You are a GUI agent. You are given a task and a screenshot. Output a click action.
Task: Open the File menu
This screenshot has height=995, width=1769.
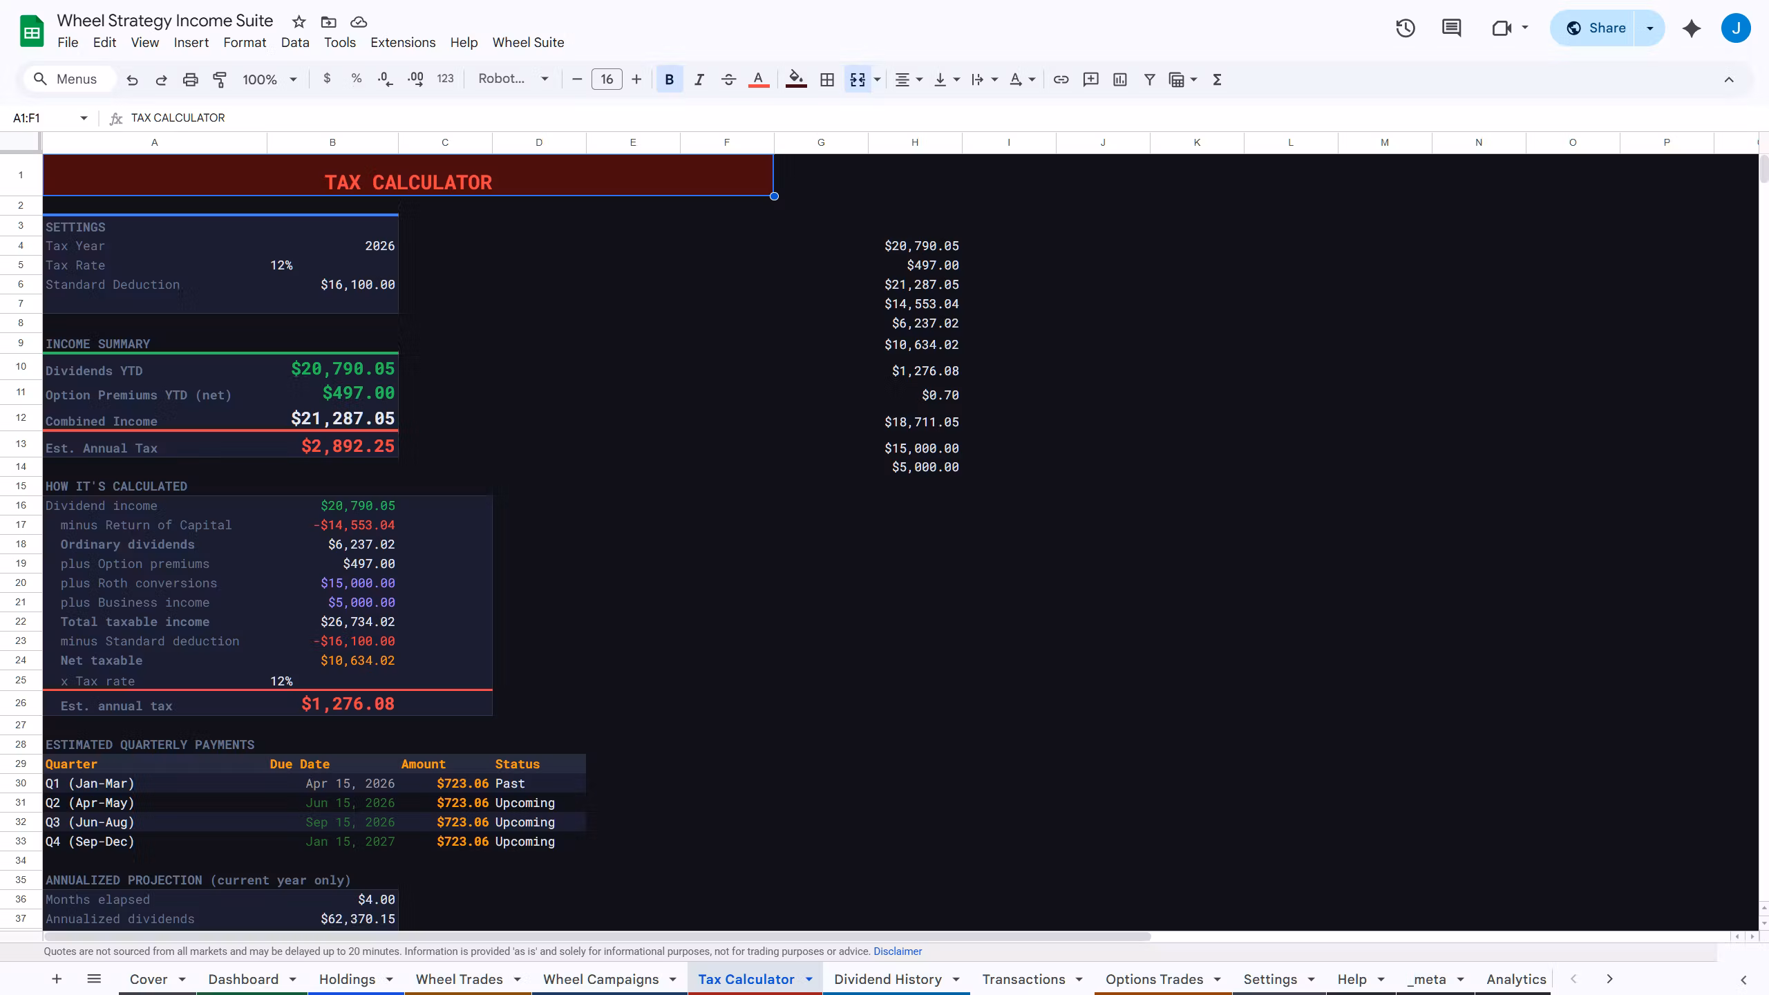(x=68, y=43)
